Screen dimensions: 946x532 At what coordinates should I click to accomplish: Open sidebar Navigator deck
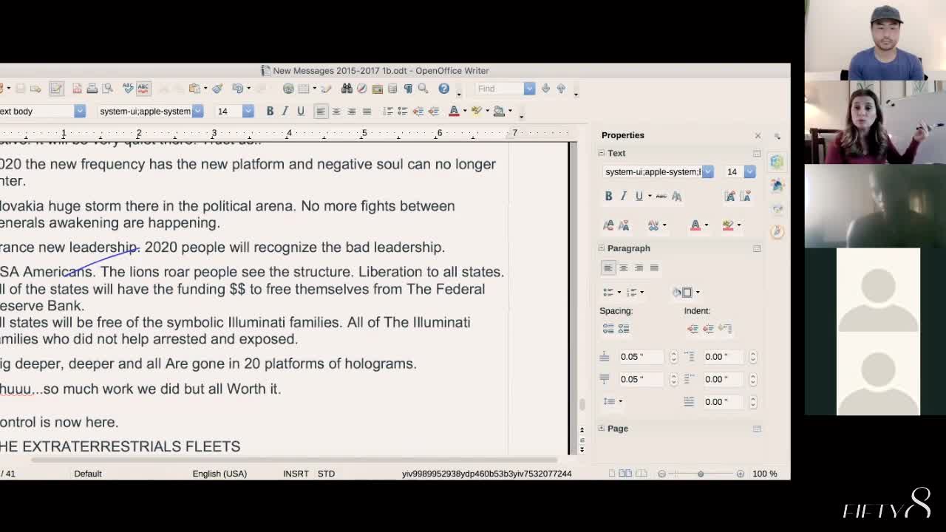tap(777, 232)
